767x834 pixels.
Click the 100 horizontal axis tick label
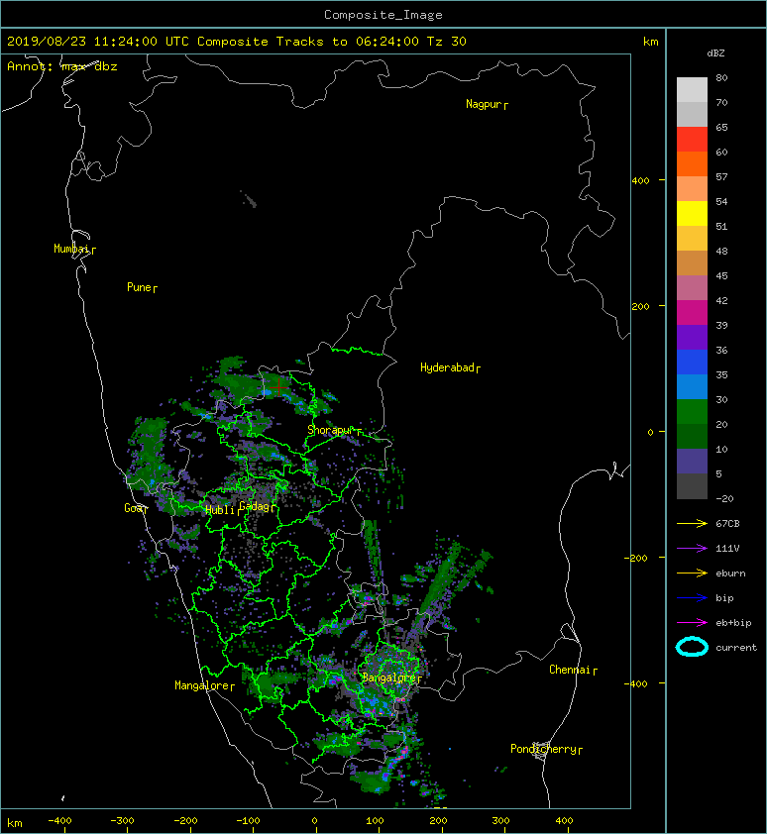click(x=376, y=821)
